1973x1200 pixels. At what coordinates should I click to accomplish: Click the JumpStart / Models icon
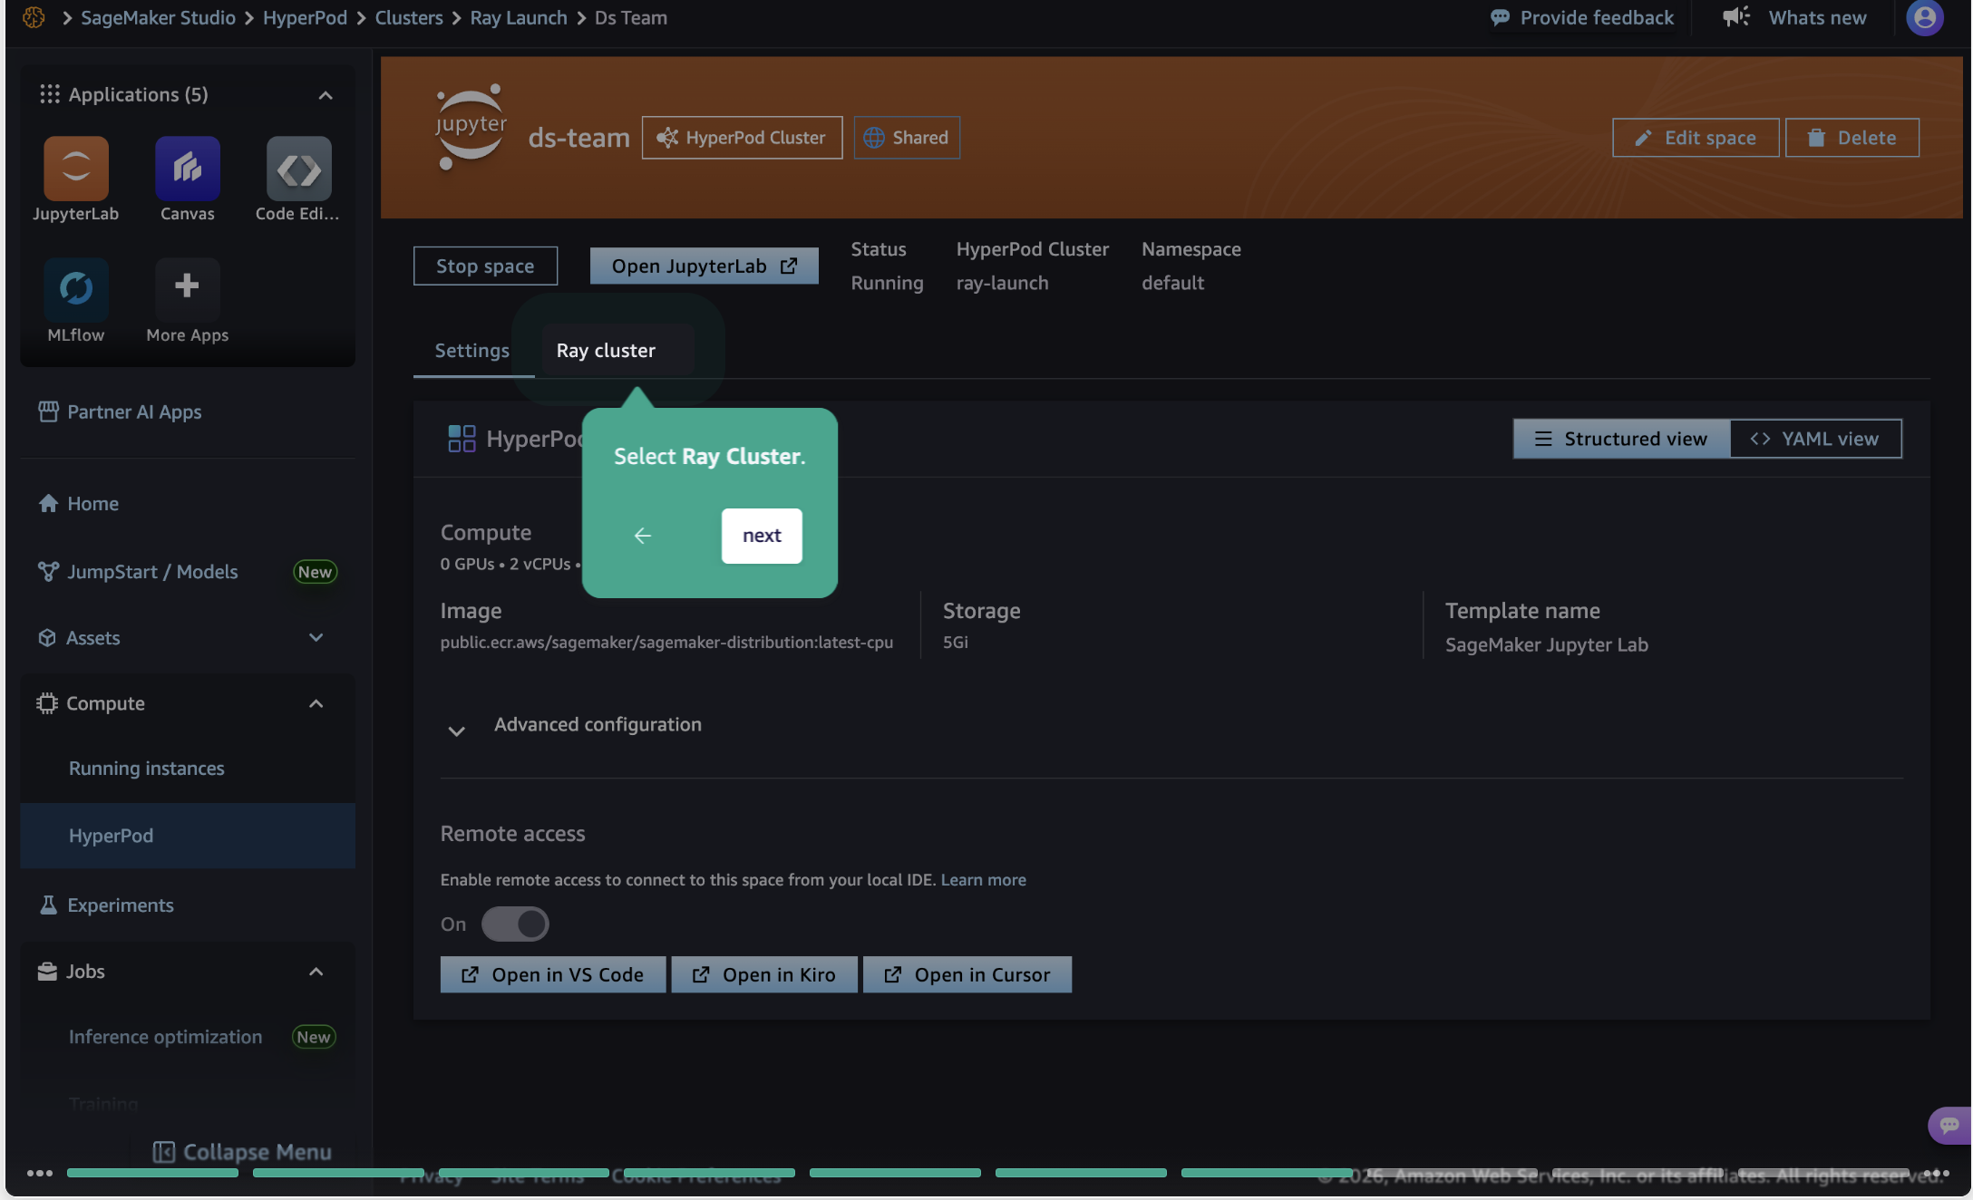tap(48, 572)
